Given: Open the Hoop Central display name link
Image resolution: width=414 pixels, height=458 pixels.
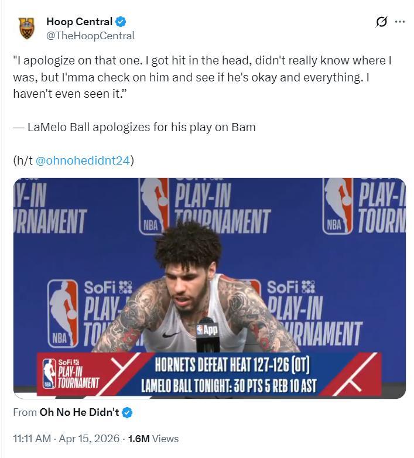Looking at the screenshot, I should 79,22.
